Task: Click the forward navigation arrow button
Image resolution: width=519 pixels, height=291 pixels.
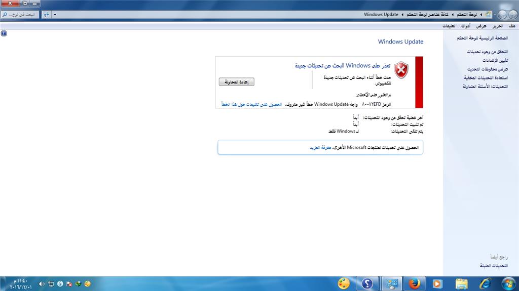Action: 502,15
